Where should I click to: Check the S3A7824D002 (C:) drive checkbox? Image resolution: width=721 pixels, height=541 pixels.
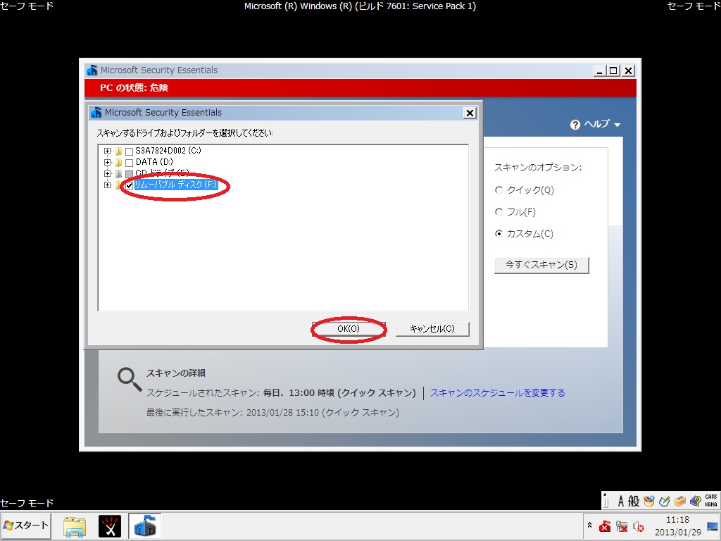tap(130, 151)
